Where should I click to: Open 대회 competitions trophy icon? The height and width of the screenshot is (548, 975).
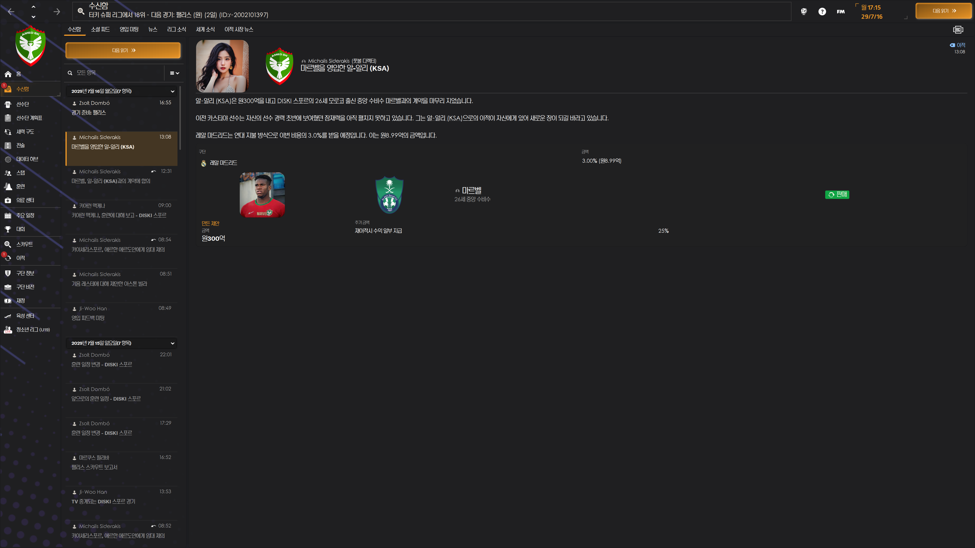(x=8, y=229)
